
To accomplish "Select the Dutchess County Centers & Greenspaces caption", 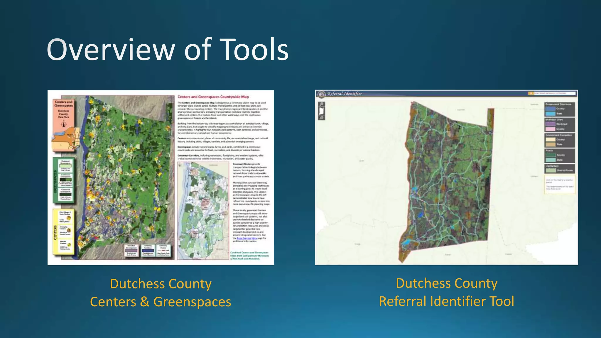I will point(161,293).
